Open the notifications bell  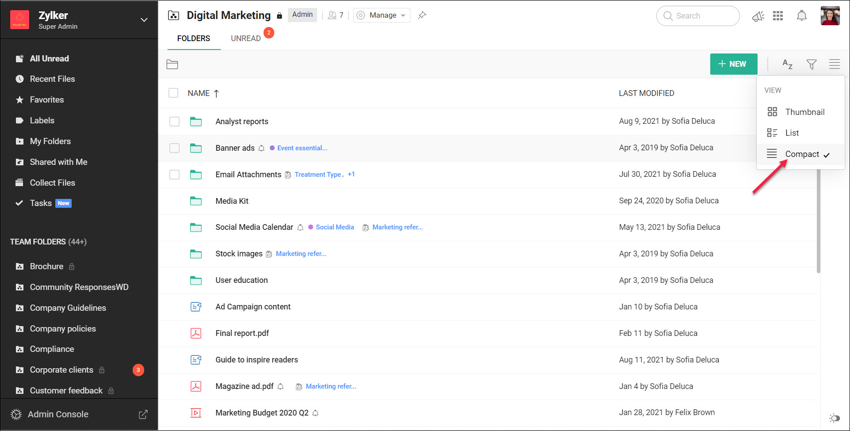tap(802, 15)
